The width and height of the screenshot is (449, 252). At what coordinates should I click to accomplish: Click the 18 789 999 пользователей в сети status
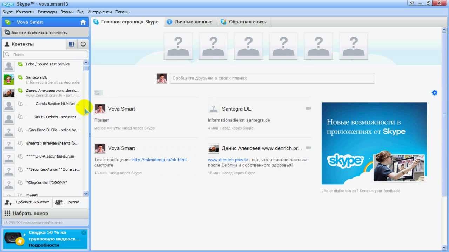tap(33, 223)
